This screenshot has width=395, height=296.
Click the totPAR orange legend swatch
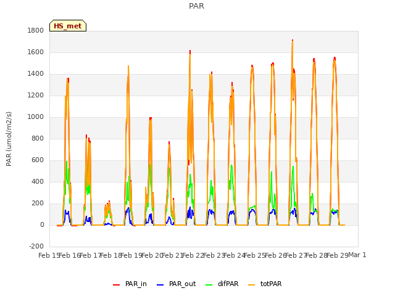[251, 285]
